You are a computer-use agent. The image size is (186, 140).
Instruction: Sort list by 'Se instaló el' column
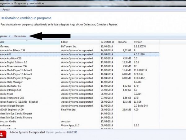tap(107, 42)
